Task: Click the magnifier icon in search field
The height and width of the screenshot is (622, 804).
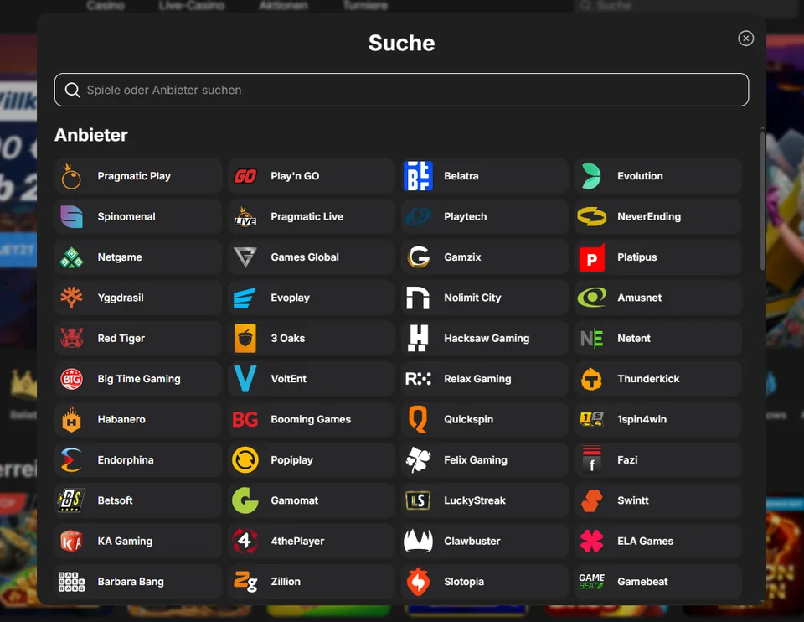Action: (72, 90)
